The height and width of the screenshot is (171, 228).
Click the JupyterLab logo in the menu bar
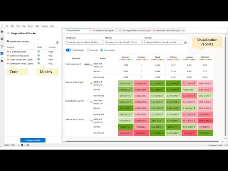(2, 26)
